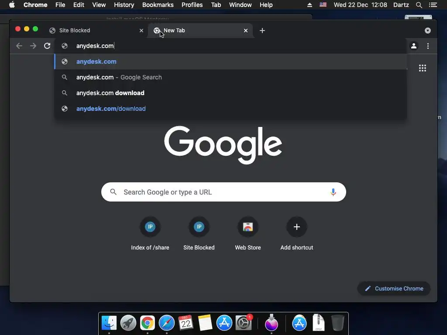Choose anydesk.com - Google Search suggestion

[x=230, y=77]
